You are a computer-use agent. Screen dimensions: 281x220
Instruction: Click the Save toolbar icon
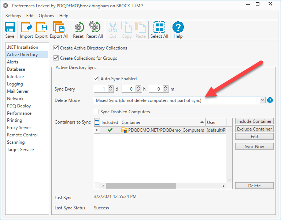click(10, 27)
